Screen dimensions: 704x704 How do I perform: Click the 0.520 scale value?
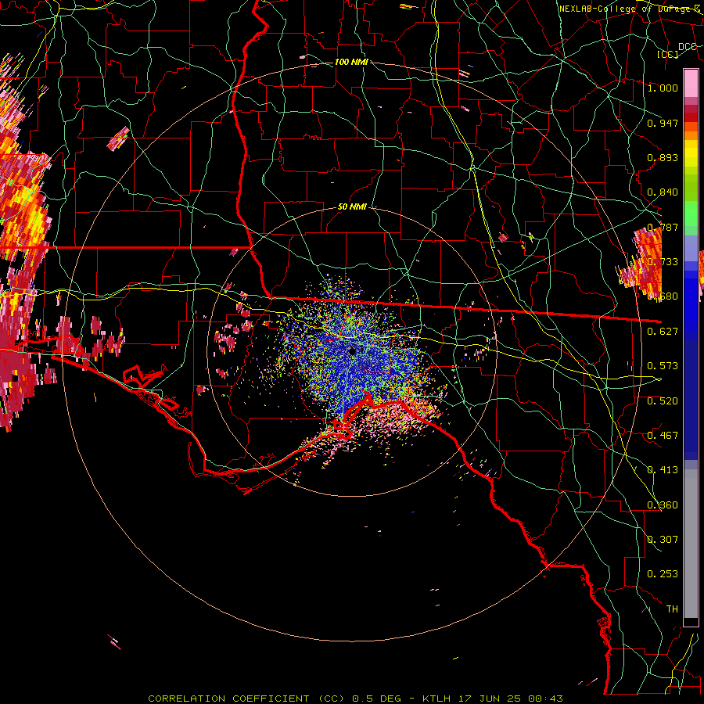pos(663,401)
